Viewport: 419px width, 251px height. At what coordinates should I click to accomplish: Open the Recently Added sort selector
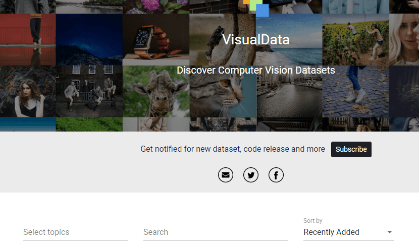pos(343,232)
